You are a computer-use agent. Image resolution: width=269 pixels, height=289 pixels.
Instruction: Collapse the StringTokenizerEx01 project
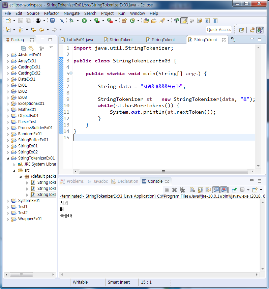tap(8, 158)
